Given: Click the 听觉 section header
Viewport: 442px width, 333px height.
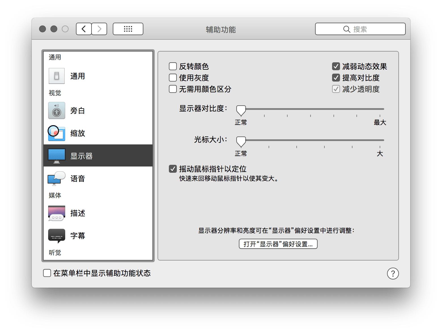Looking at the screenshot, I should pos(55,253).
